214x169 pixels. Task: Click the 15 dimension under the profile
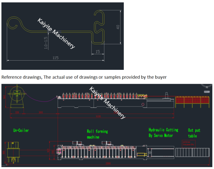(98, 51)
